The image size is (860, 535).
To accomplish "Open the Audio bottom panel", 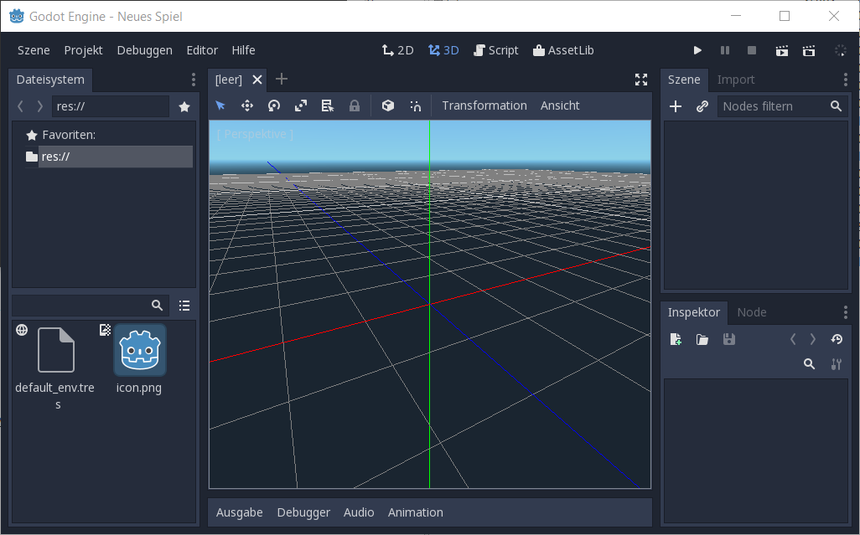I will coord(359,512).
